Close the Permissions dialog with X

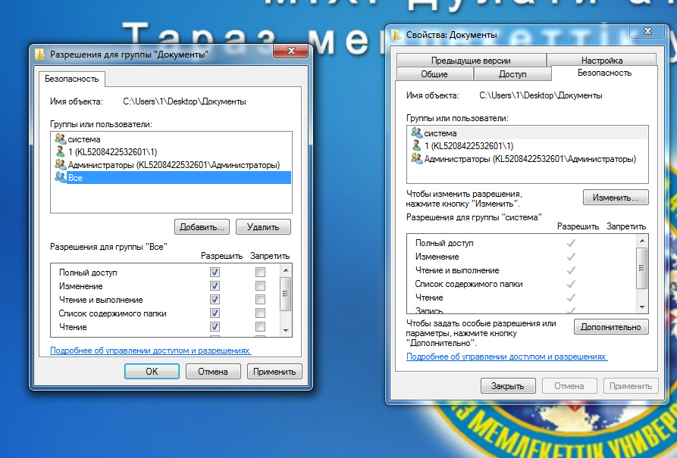291,51
